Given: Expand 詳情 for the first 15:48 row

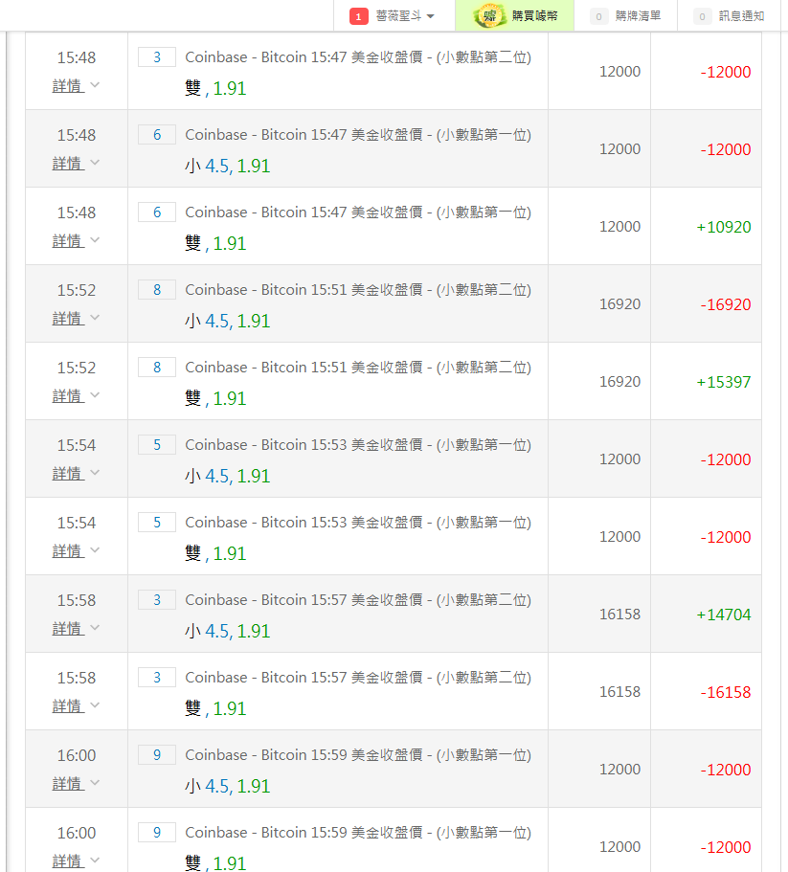Looking at the screenshot, I should [76, 85].
